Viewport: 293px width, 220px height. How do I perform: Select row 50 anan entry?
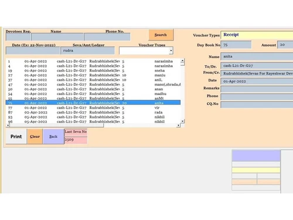(93, 89)
